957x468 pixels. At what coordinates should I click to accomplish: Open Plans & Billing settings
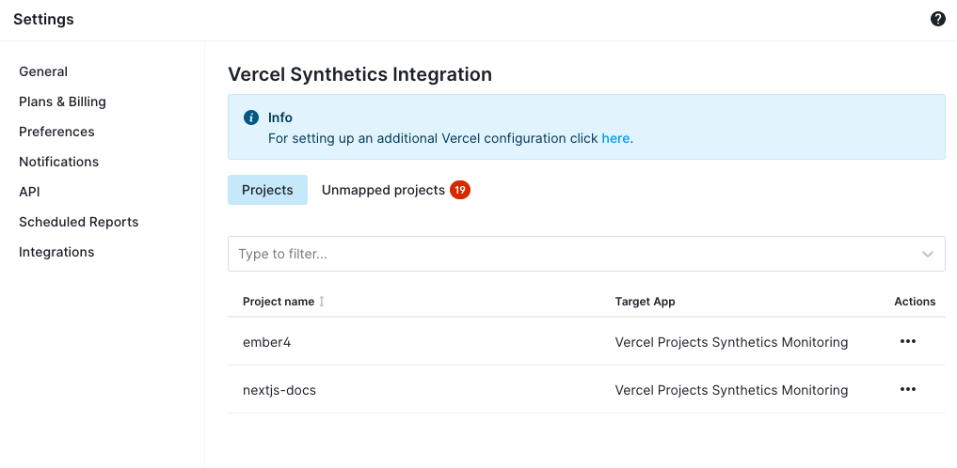tap(62, 101)
